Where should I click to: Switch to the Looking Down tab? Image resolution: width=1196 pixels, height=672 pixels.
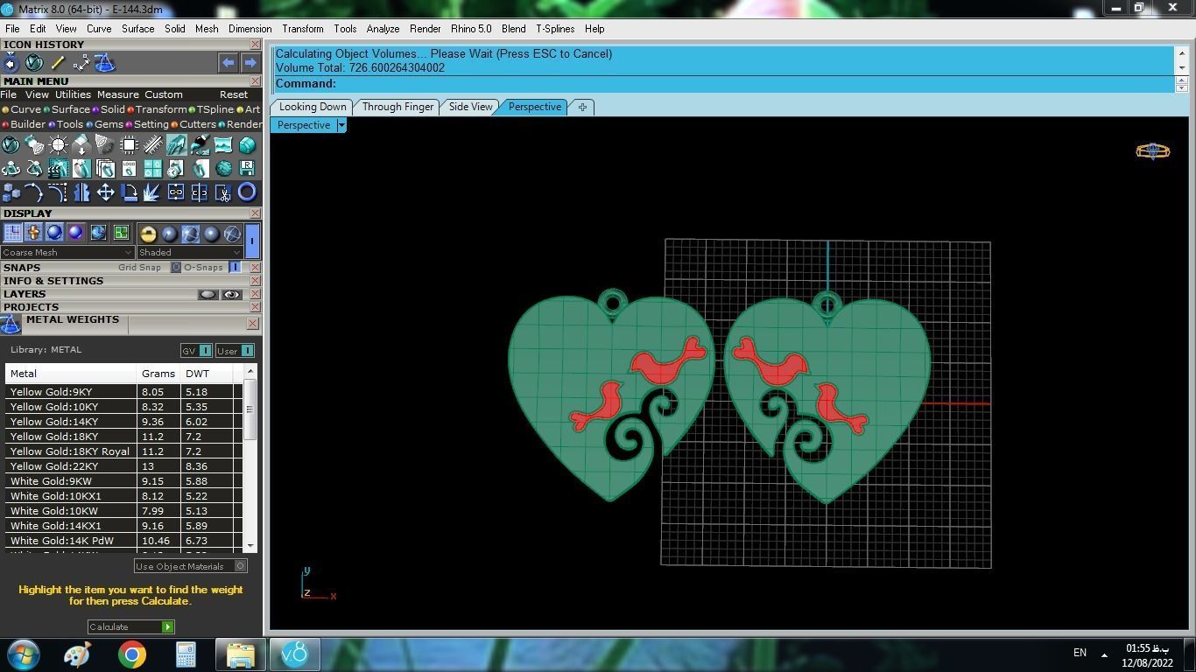(313, 107)
